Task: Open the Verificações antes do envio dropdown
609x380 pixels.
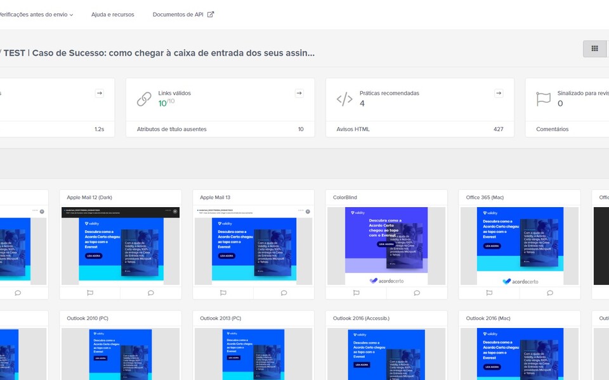Action: (x=36, y=15)
